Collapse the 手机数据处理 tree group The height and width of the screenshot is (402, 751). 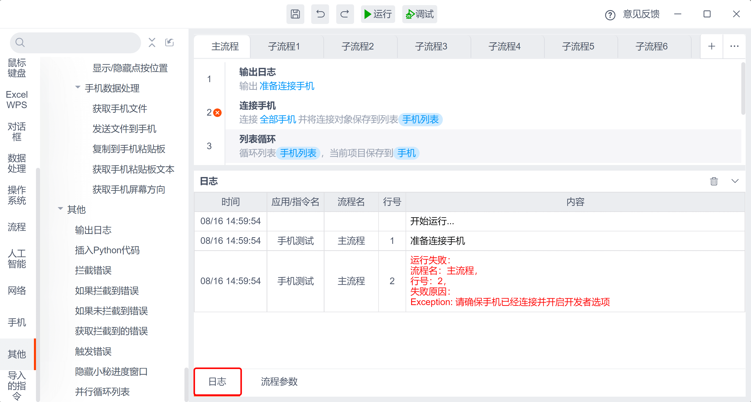pos(78,87)
